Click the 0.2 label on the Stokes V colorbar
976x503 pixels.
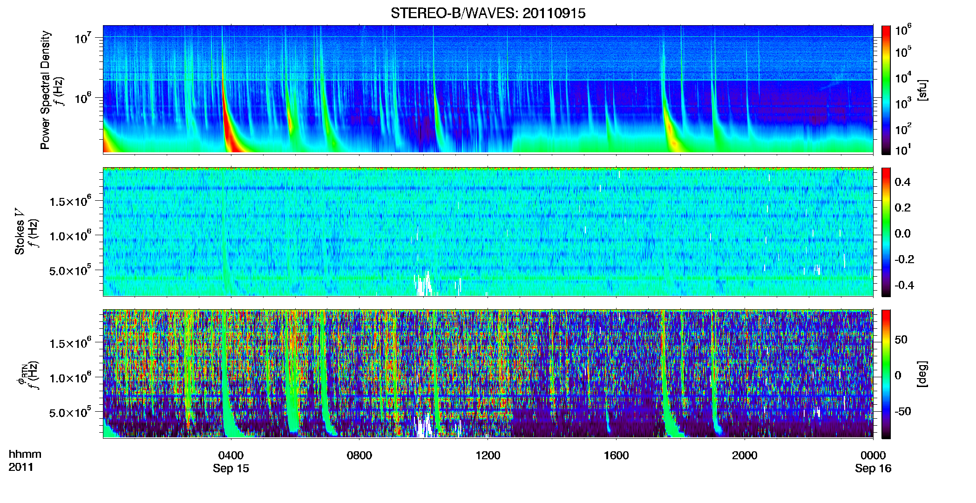[x=902, y=208]
